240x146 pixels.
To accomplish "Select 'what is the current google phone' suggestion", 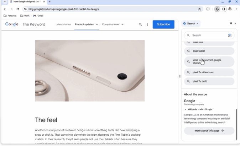I will 209,61.
